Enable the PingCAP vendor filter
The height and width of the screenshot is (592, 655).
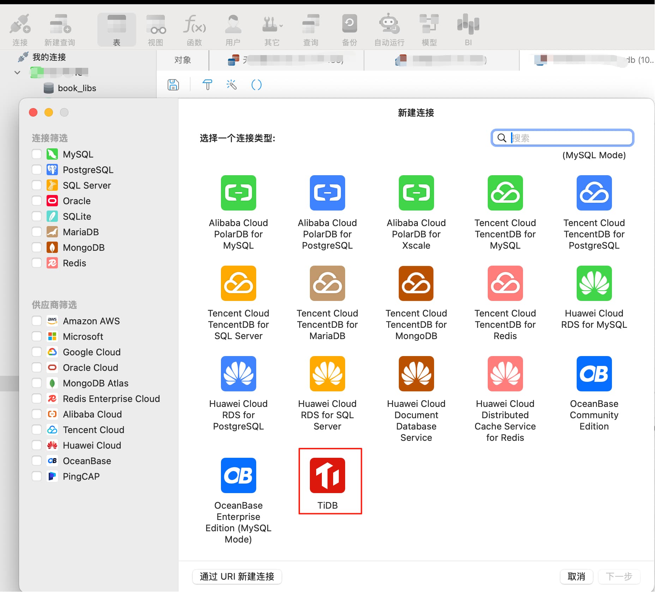pos(37,476)
